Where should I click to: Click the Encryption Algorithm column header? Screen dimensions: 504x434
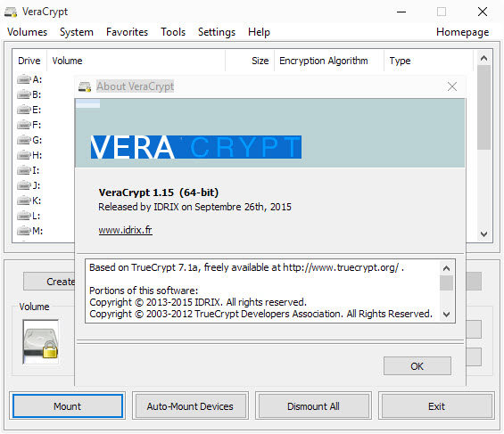pos(329,61)
